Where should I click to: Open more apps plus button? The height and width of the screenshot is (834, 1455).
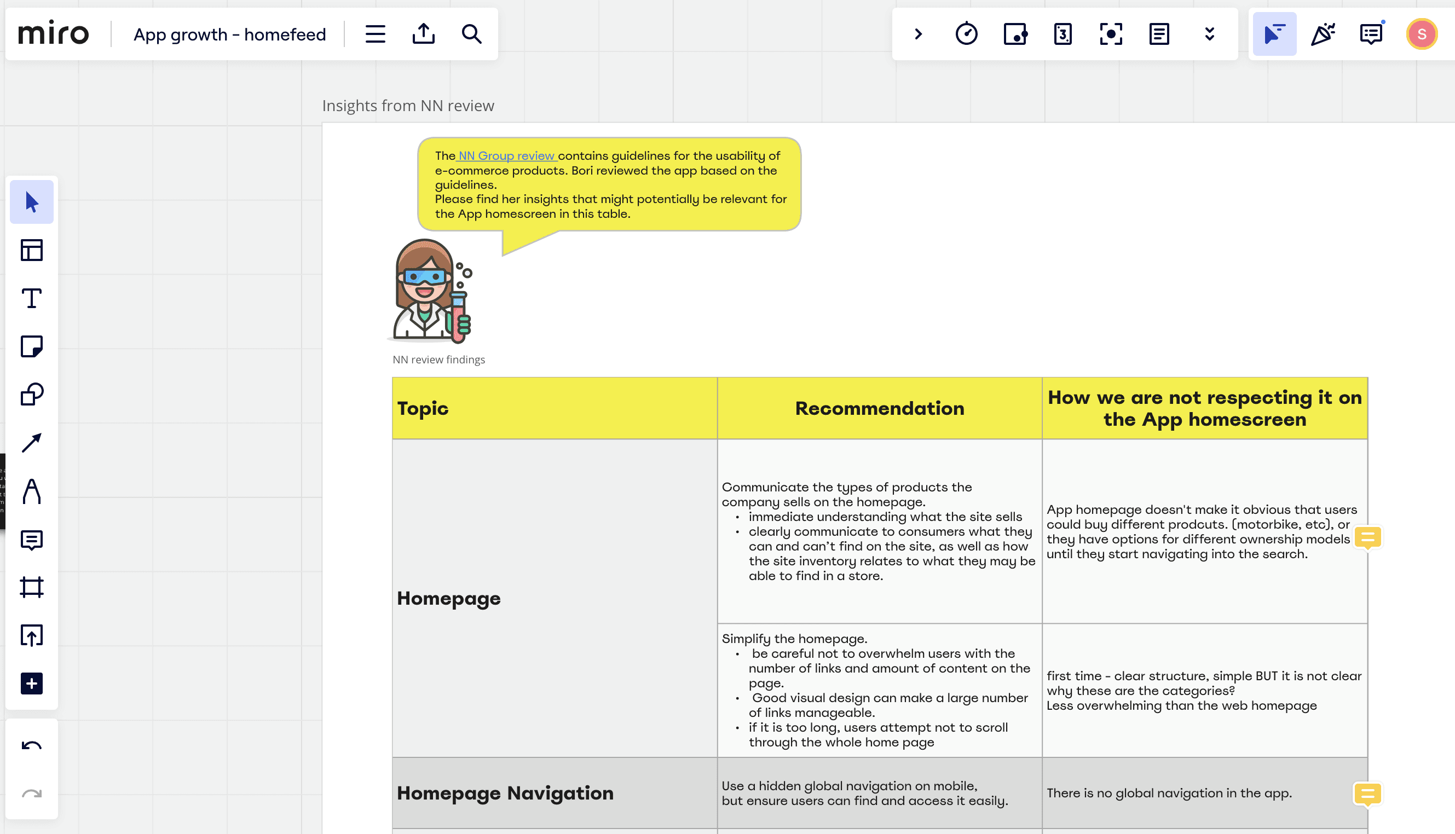[32, 684]
